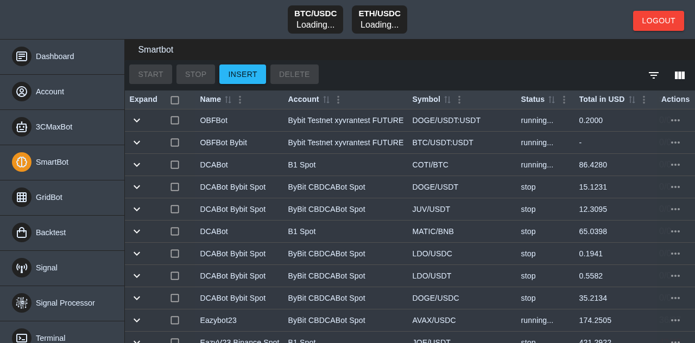Open Name column options menu
Image resolution: width=695 pixels, height=343 pixels.
pyautogui.click(x=240, y=100)
